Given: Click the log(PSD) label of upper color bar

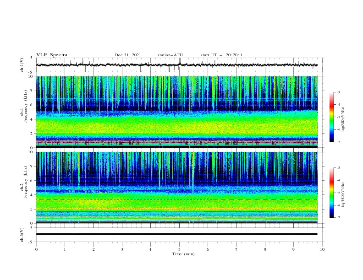Looking at the screenshot, I should [x=343, y=119].
